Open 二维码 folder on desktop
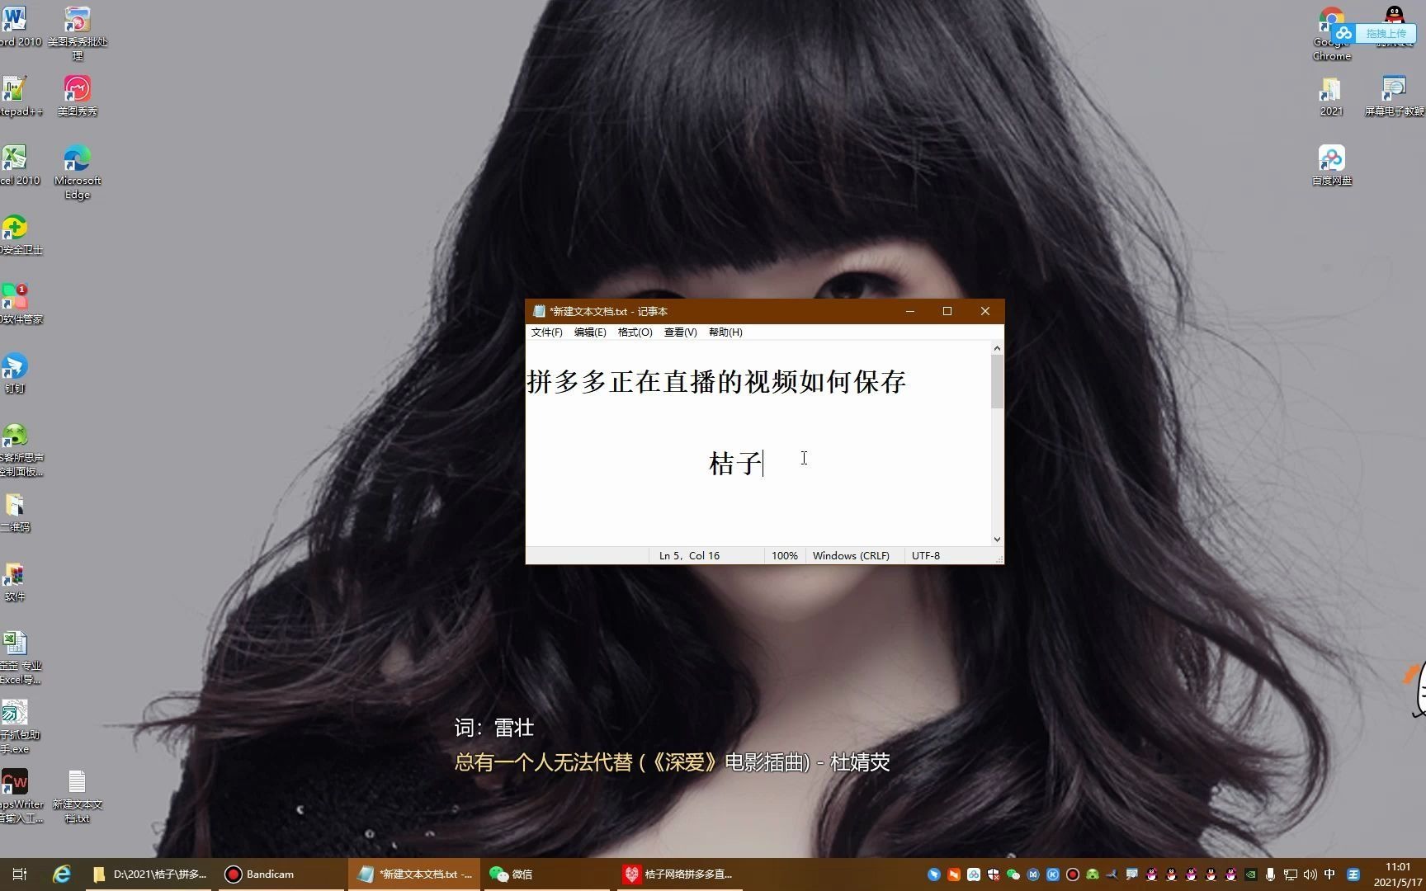Image resolution: width=1426 pixels, height=891 pixels. [15, 511]
